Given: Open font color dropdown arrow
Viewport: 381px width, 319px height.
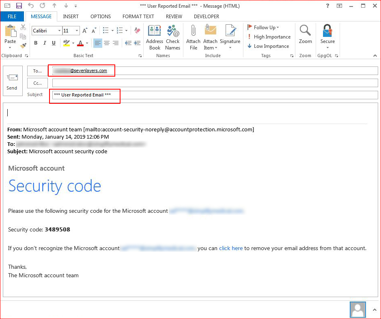Looking at the screenshot, I should click(x=87, y=43).
